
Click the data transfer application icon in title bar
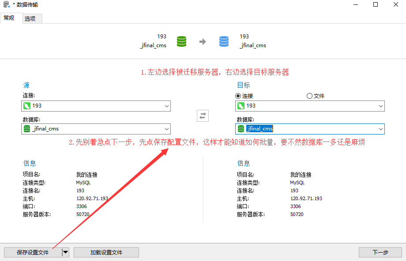(x=5, y=4)
